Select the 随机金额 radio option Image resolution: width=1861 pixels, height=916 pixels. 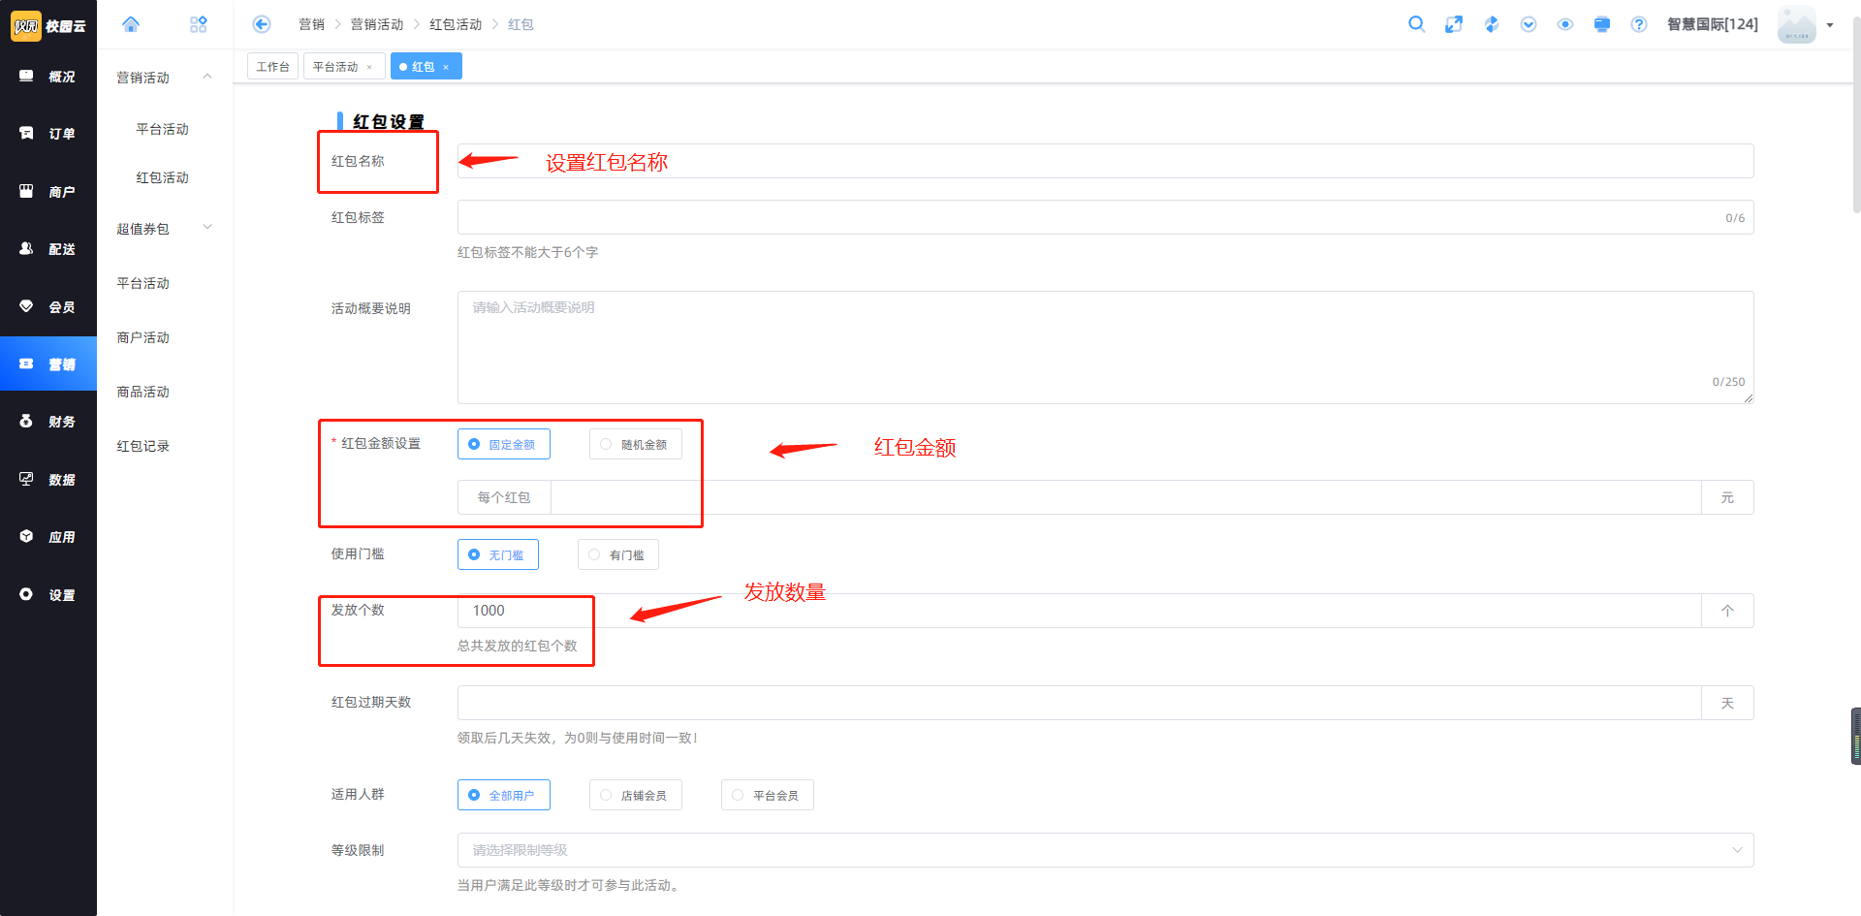[x=635, y=444]
